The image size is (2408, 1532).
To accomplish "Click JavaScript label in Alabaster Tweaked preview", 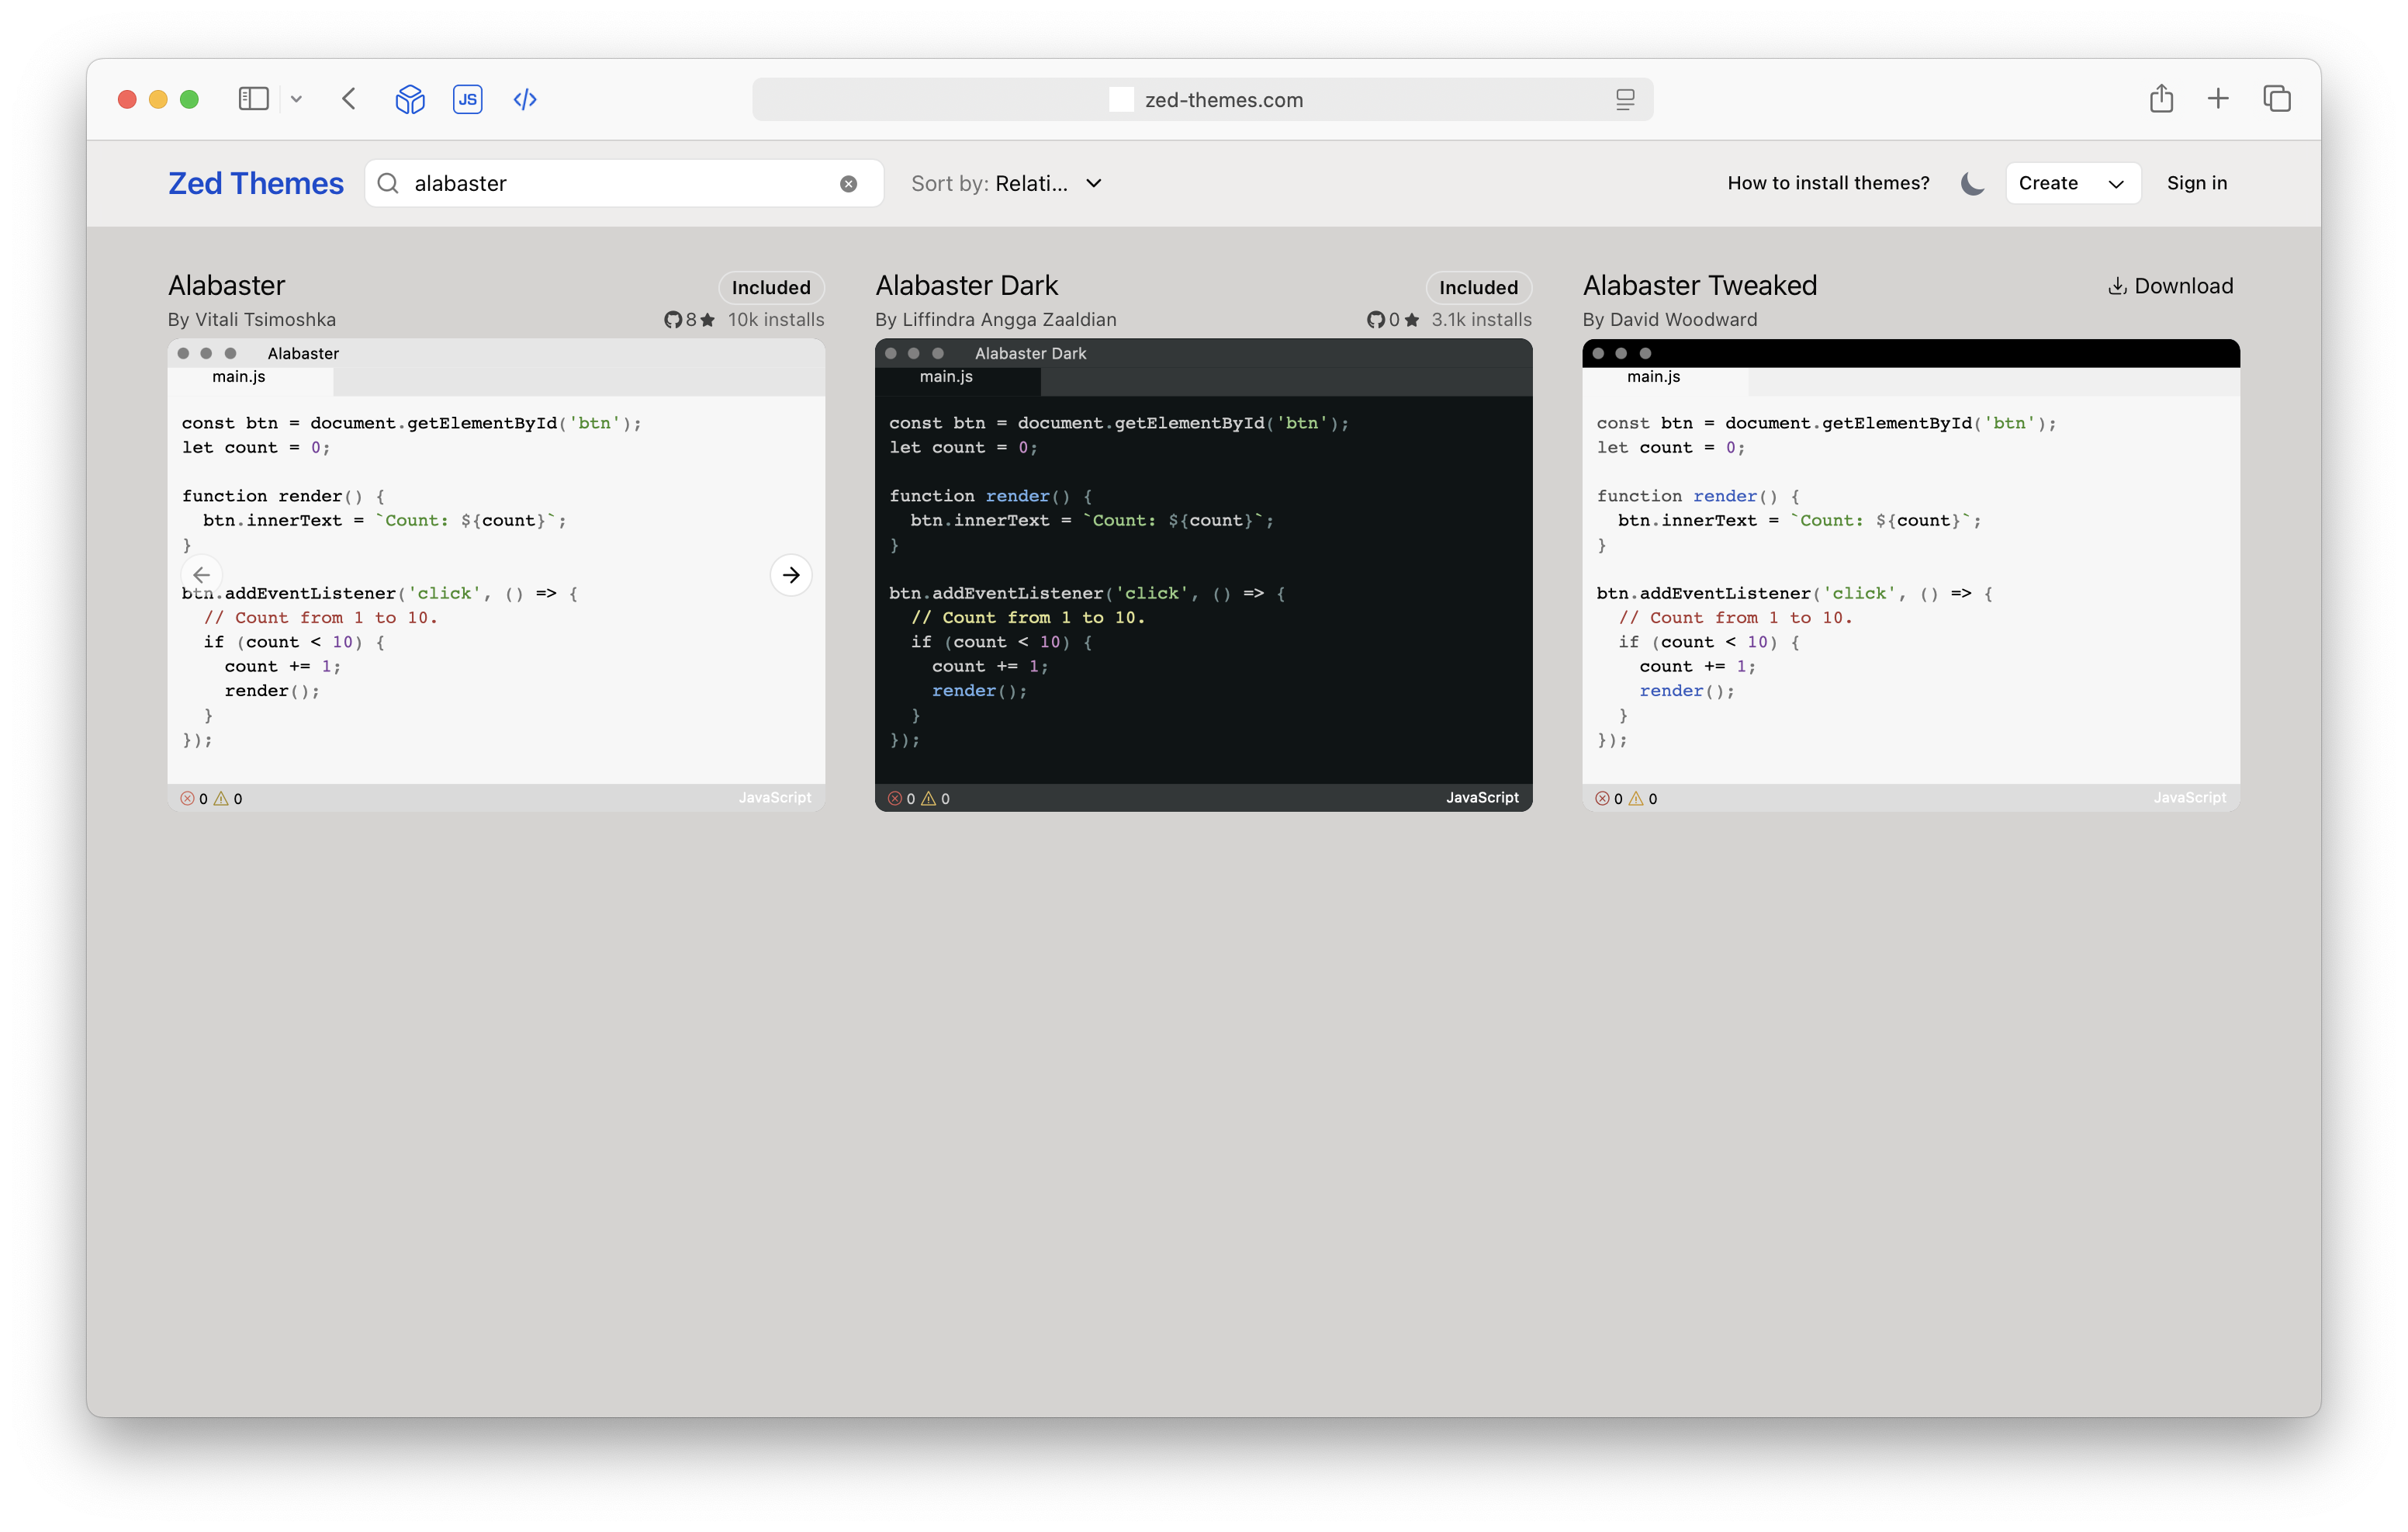I will coord(2190,798).
